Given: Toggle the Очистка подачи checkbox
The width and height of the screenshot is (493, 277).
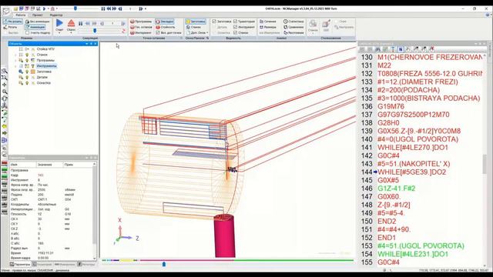Looking at the screenshot, I should 28,32.
